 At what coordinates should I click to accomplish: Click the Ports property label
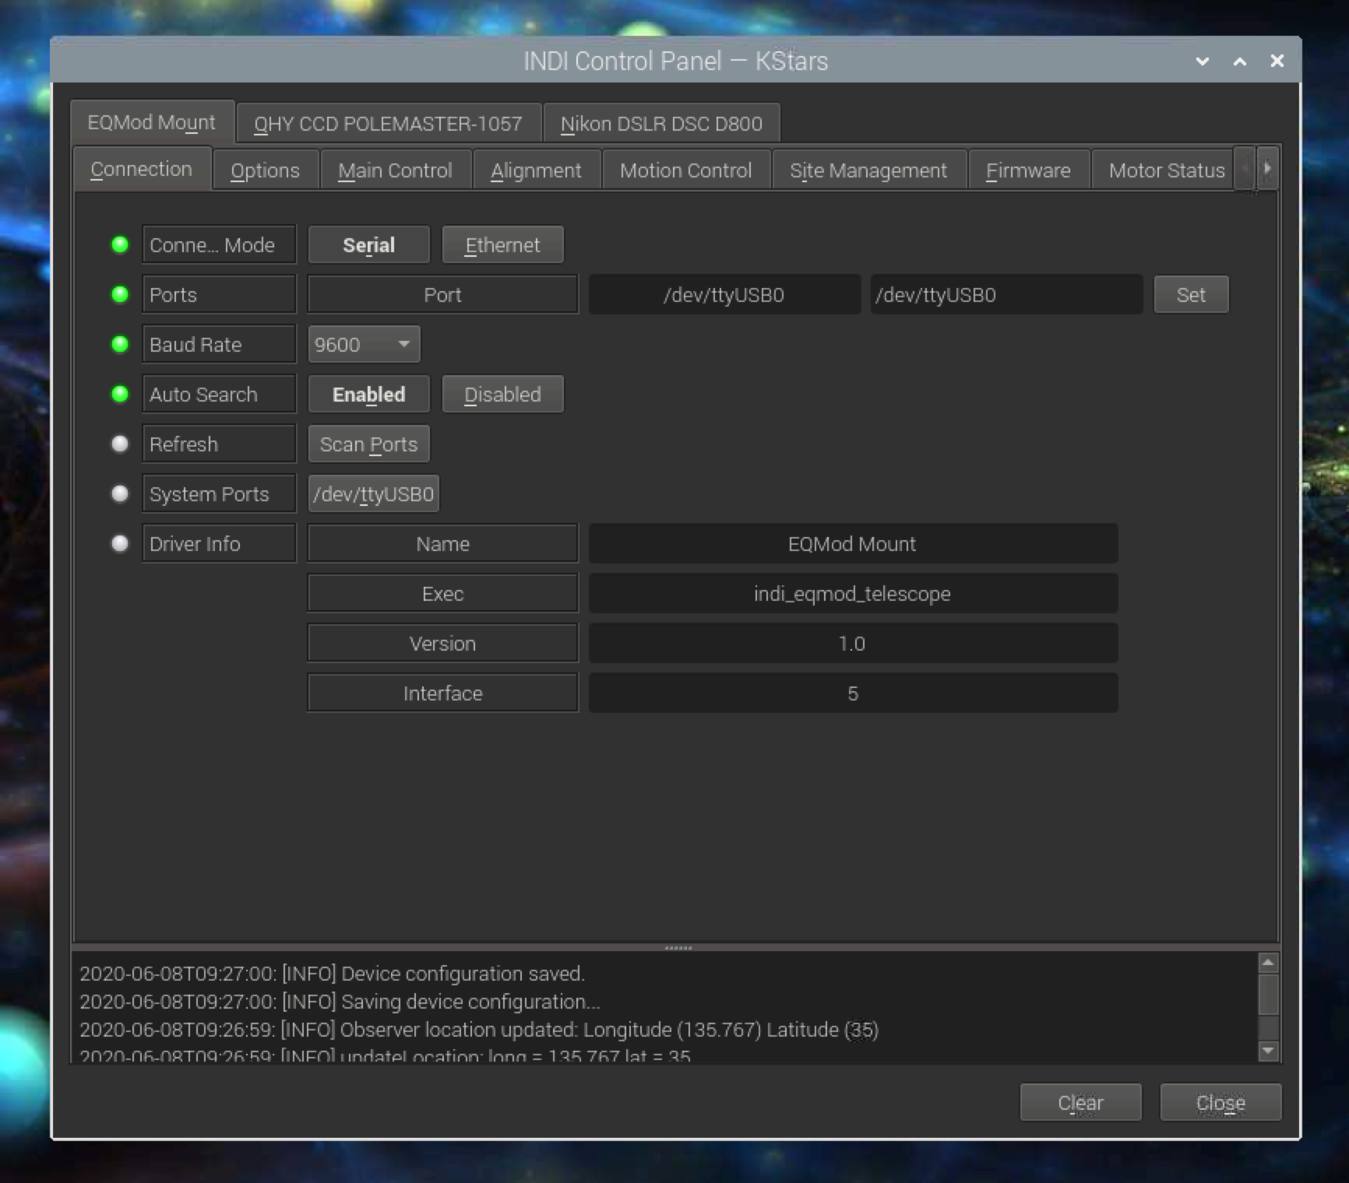pos(219,295)
